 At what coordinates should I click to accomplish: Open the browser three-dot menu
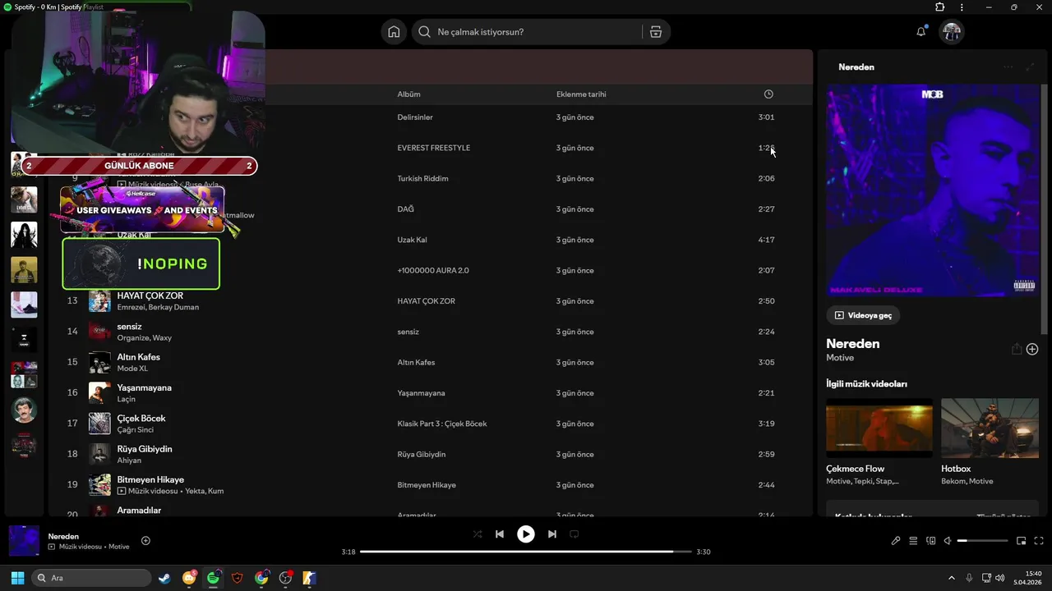(x=962, y=7)
